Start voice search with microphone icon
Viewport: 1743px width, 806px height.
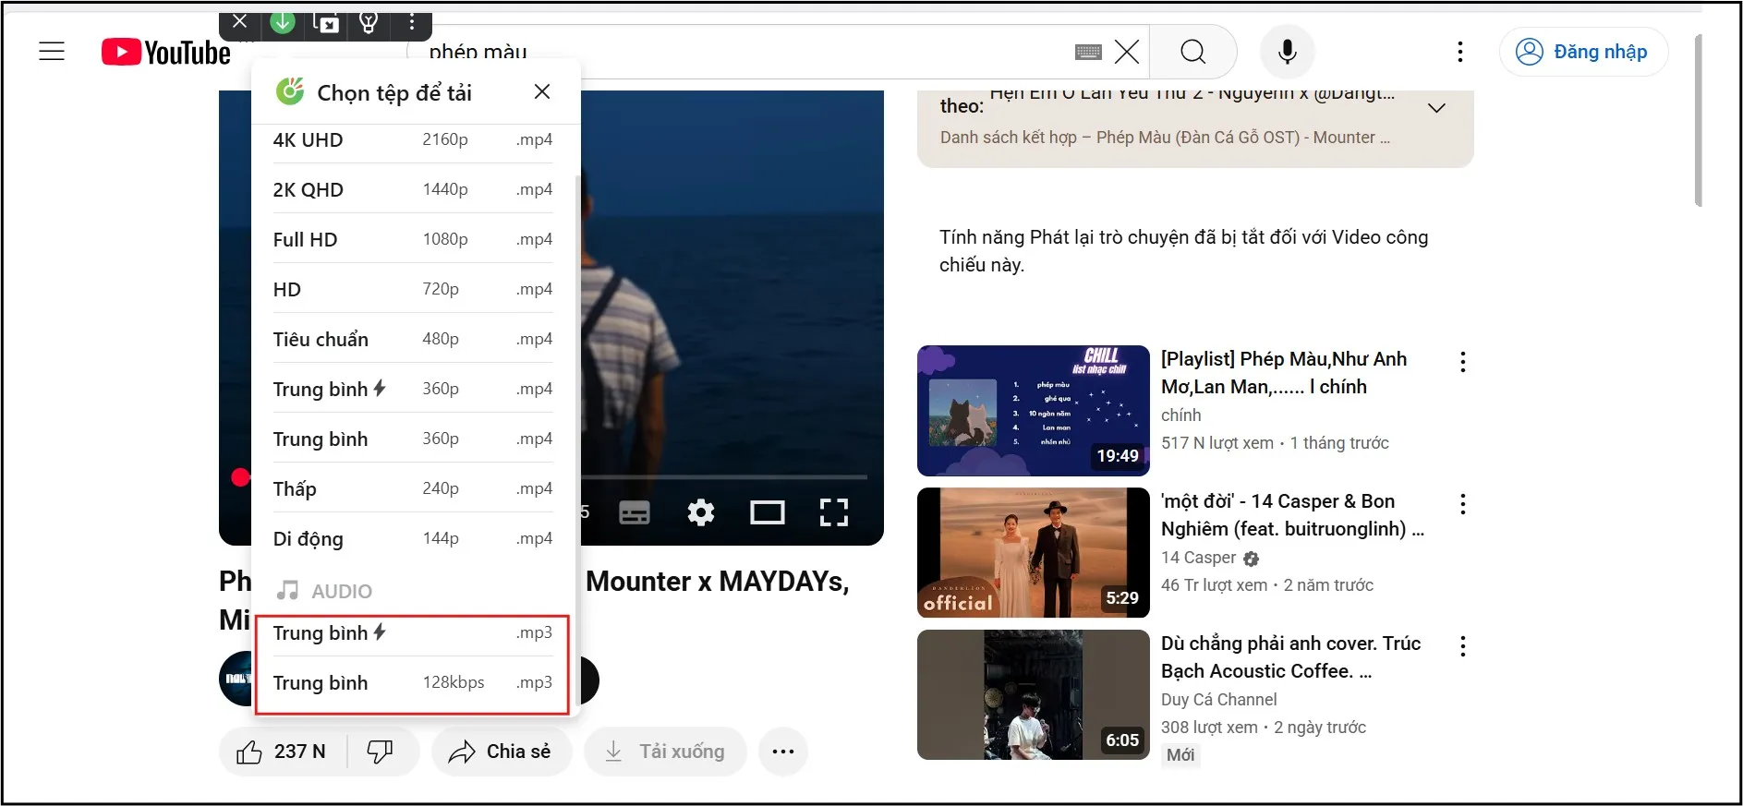[x=1287, y=52]
